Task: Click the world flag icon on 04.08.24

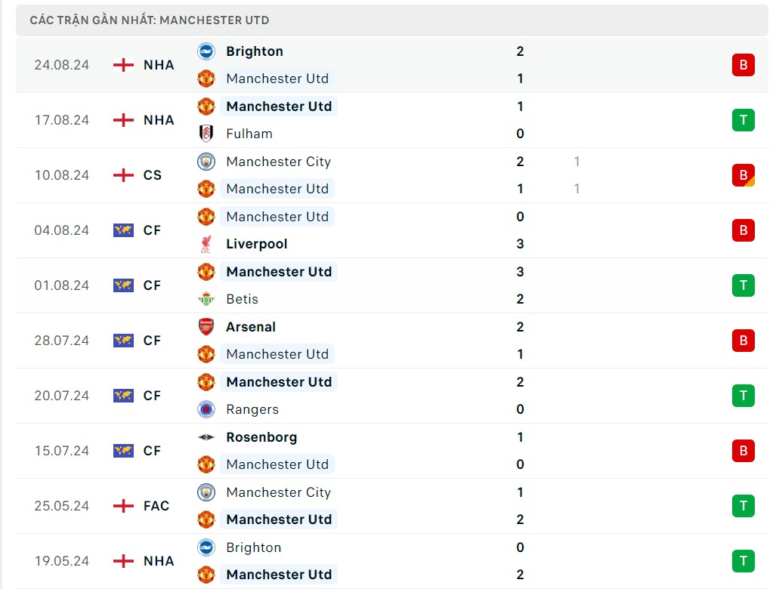Action: pyautogui.click(x=123, y=230)
